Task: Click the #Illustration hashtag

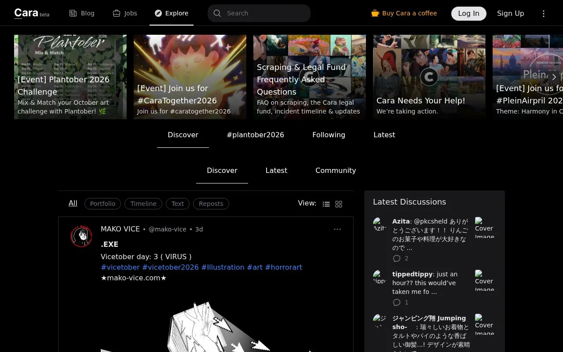Action: 223,268
